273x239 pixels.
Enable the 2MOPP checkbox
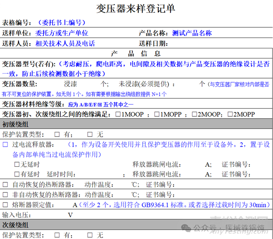(231, 114)
